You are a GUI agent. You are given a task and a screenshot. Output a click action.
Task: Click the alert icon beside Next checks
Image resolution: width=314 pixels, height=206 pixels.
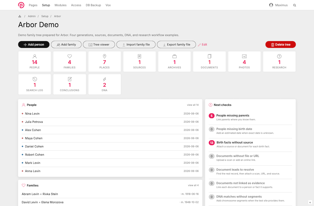210,105
